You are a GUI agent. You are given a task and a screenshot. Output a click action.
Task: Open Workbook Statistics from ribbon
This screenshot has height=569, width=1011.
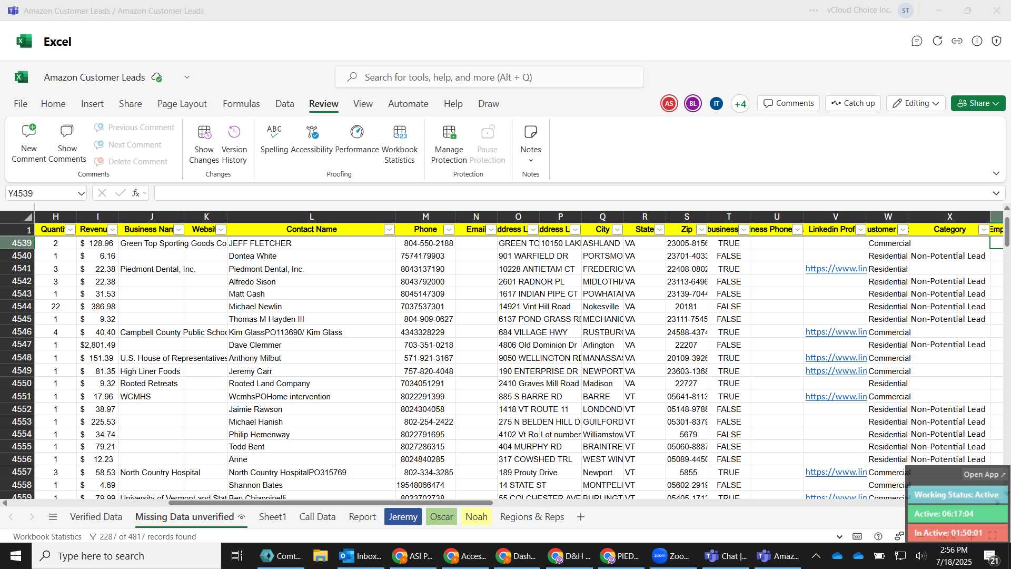pos(400,144)
